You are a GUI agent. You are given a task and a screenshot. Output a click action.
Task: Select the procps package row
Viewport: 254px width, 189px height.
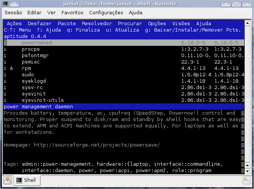tap(124, 49)
